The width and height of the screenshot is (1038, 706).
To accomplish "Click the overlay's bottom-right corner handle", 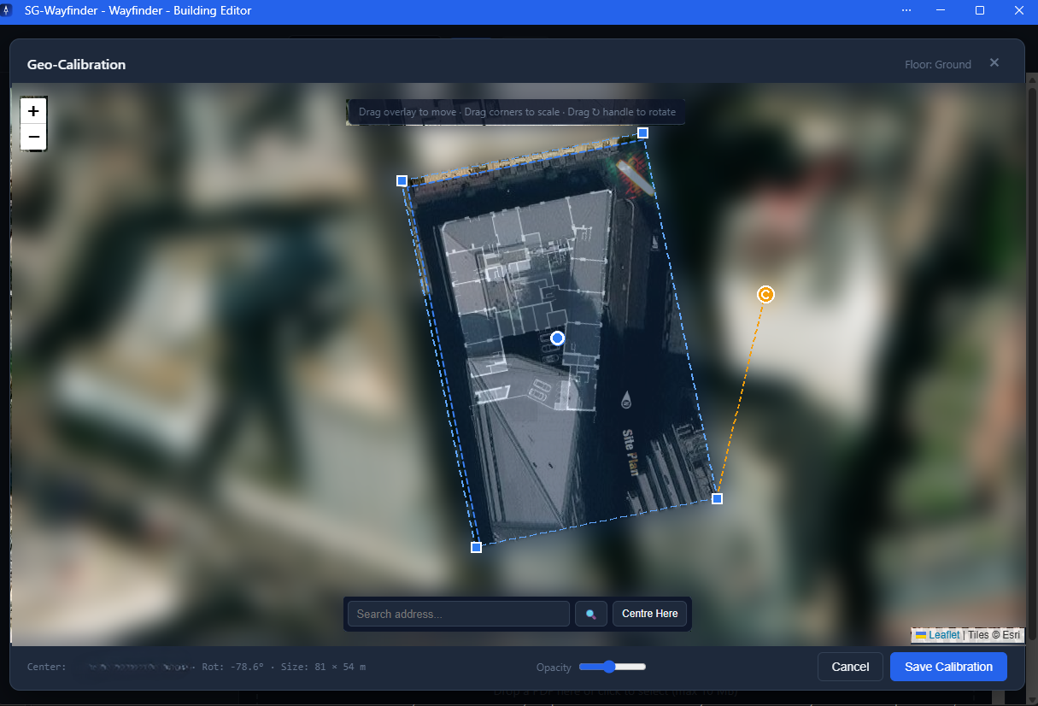I will (x=717, y=498).
